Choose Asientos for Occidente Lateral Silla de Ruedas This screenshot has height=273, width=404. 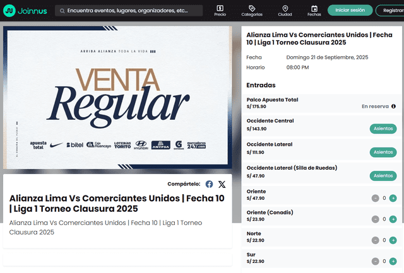pos(383,176)
